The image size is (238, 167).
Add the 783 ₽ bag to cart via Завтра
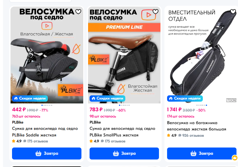click(124, 154)
